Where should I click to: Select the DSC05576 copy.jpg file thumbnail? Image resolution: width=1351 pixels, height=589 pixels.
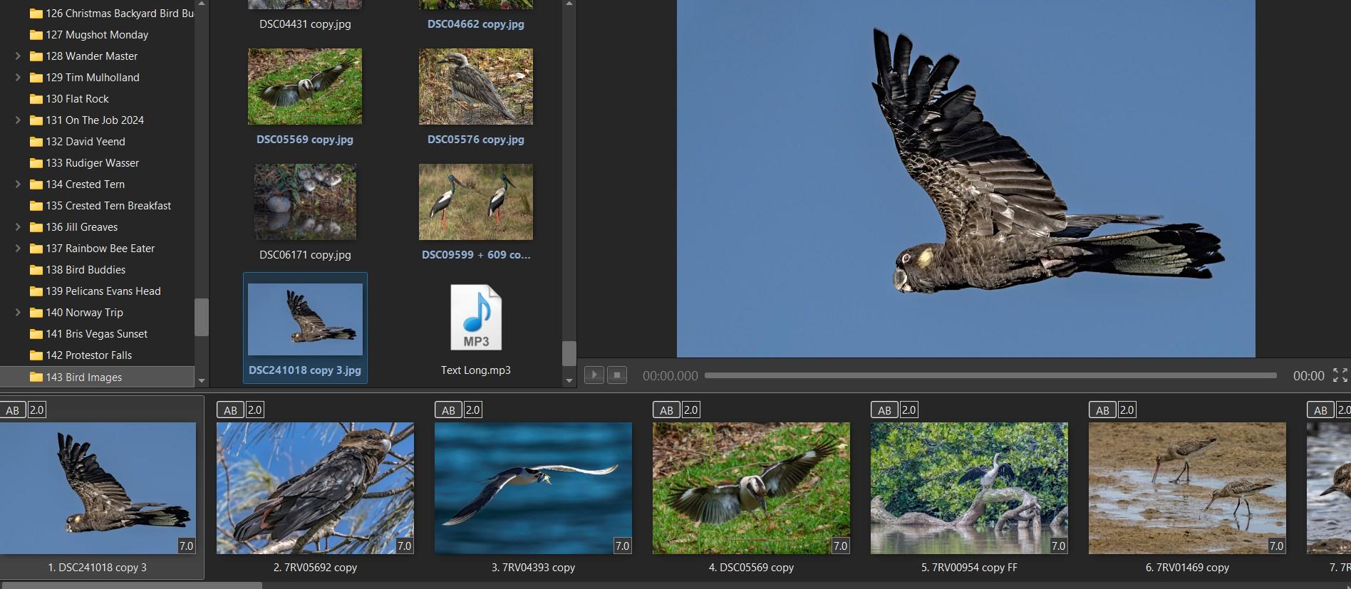click(x=476, y=86)
